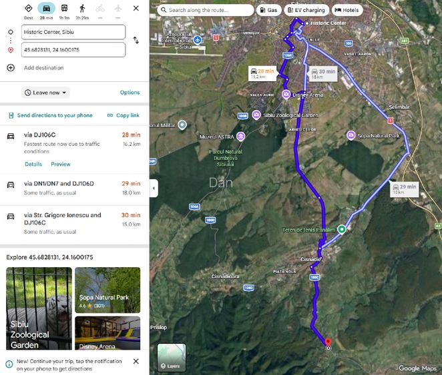
Task: Select route via DN1/DN7 and DJ106D
Action: tap(74, 189)
